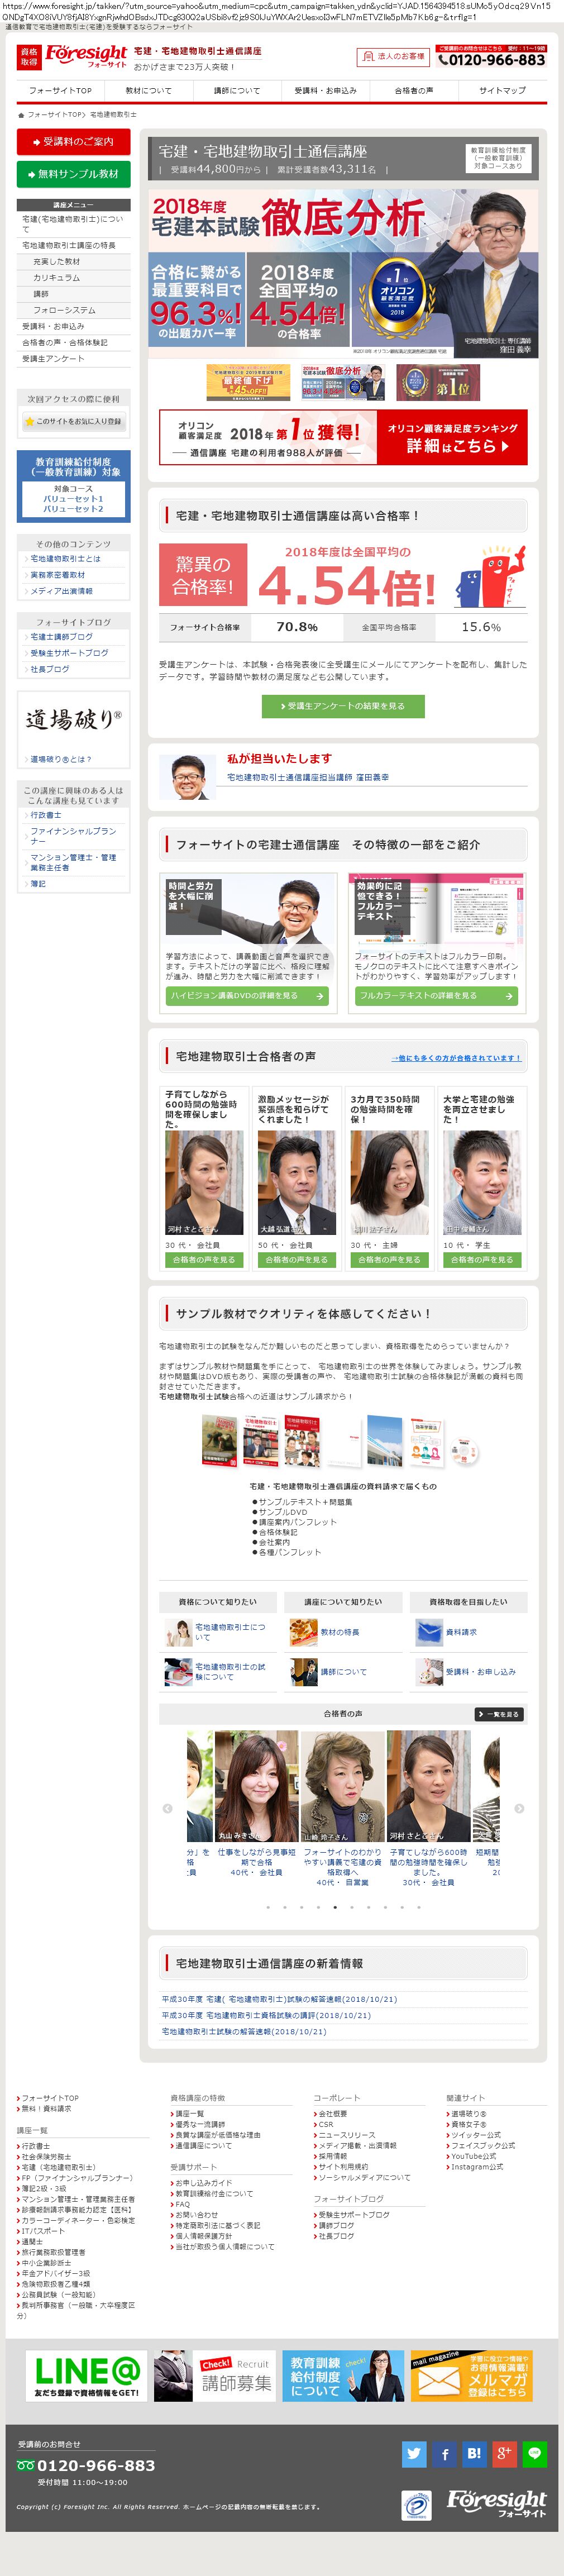Show previous testimonial with left carousel arrow
Screen dimensions: 564x2576
(167, 1808)
